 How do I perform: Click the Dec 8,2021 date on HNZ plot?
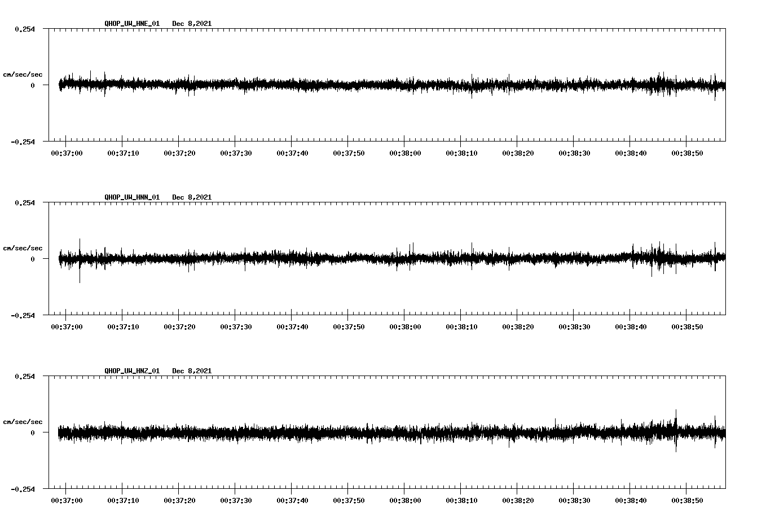click(x=192, y=371)
